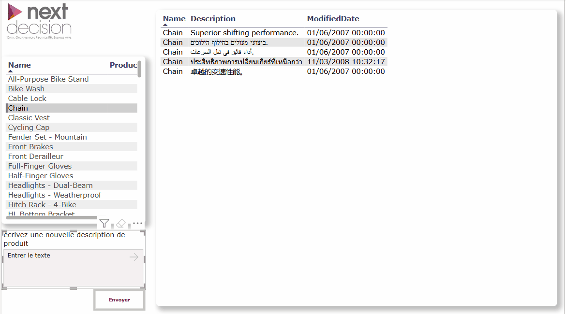
Task: Sort by the ModifiedDate column header
Action: point(333,19)
